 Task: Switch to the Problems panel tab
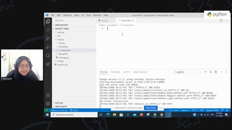pyautogui.click(x=116, y=72)
